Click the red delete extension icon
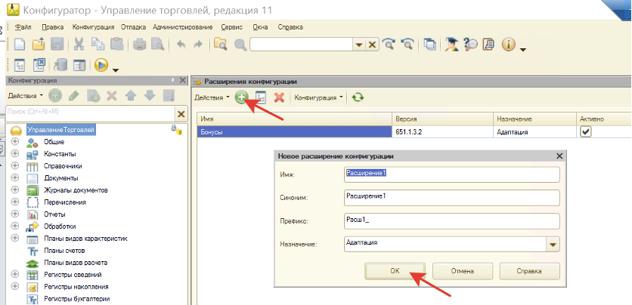This screenshot has width=632, height=305. coord(279,97)
